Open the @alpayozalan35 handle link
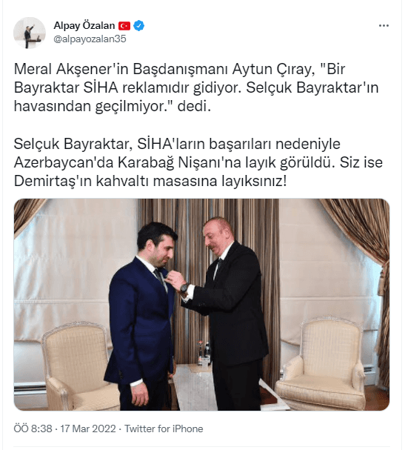This screenshot has width=405, height=450. [90, 39]
